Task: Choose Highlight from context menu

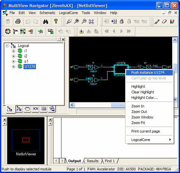Action: click(149, 86)
